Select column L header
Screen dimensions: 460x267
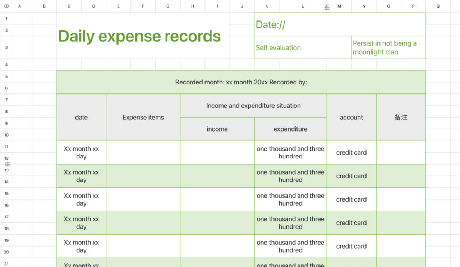303,6
